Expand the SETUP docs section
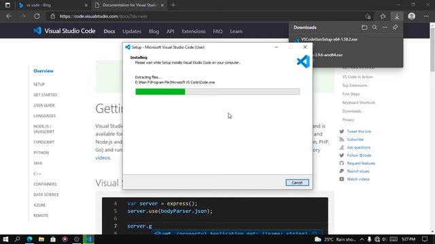 click(39, 84)
